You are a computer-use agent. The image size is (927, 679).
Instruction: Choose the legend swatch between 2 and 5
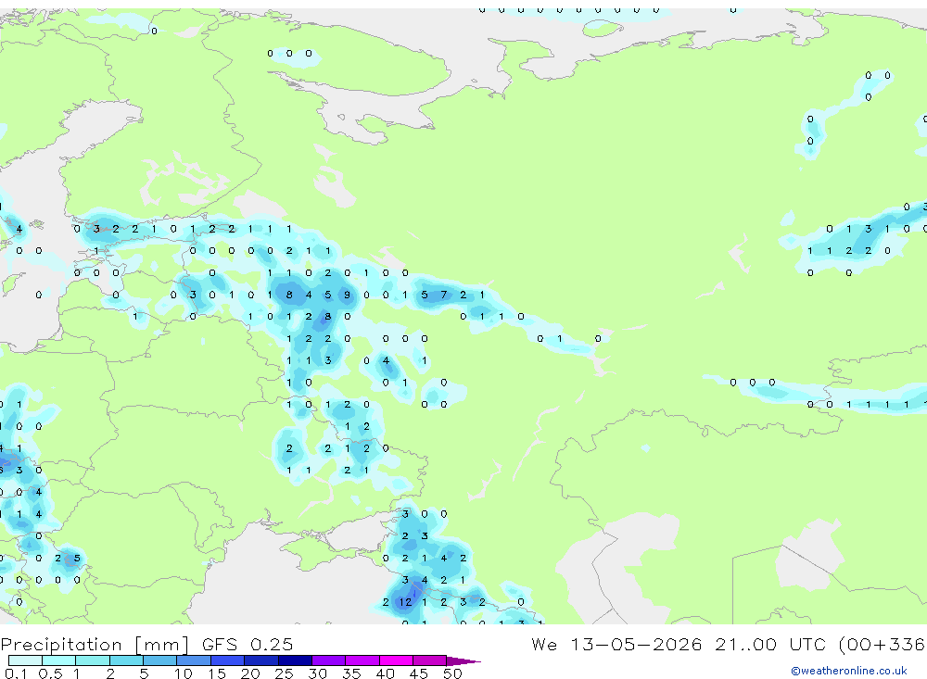tap(126, 660)
